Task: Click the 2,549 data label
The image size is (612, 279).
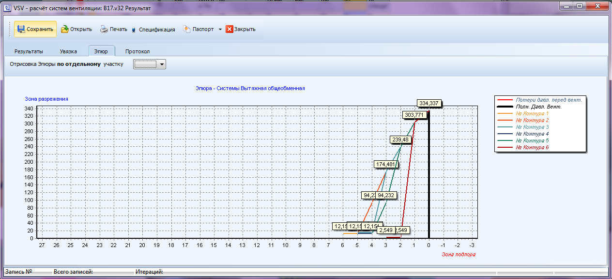Action: pos(386,230)
